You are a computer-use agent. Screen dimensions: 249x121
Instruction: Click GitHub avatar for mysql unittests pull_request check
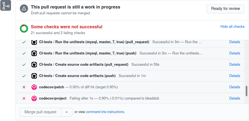(x=34, y=42)
